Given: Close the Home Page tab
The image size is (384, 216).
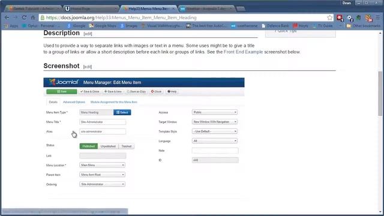Looking at the screenshot, I should (x=116, y=8).
